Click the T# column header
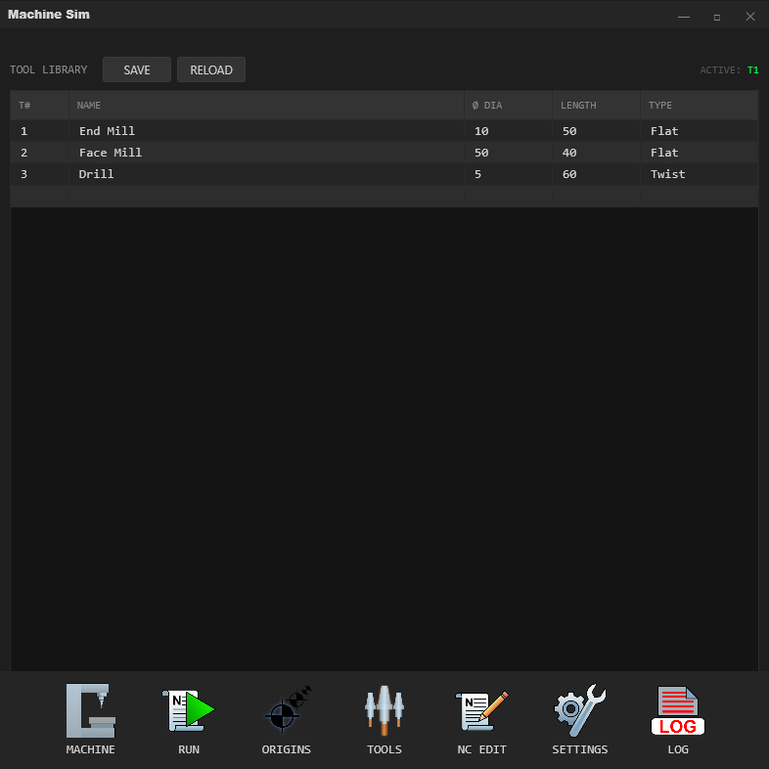Image resolution: width=769 pixels, height=769 pixels. coord(39,105)
